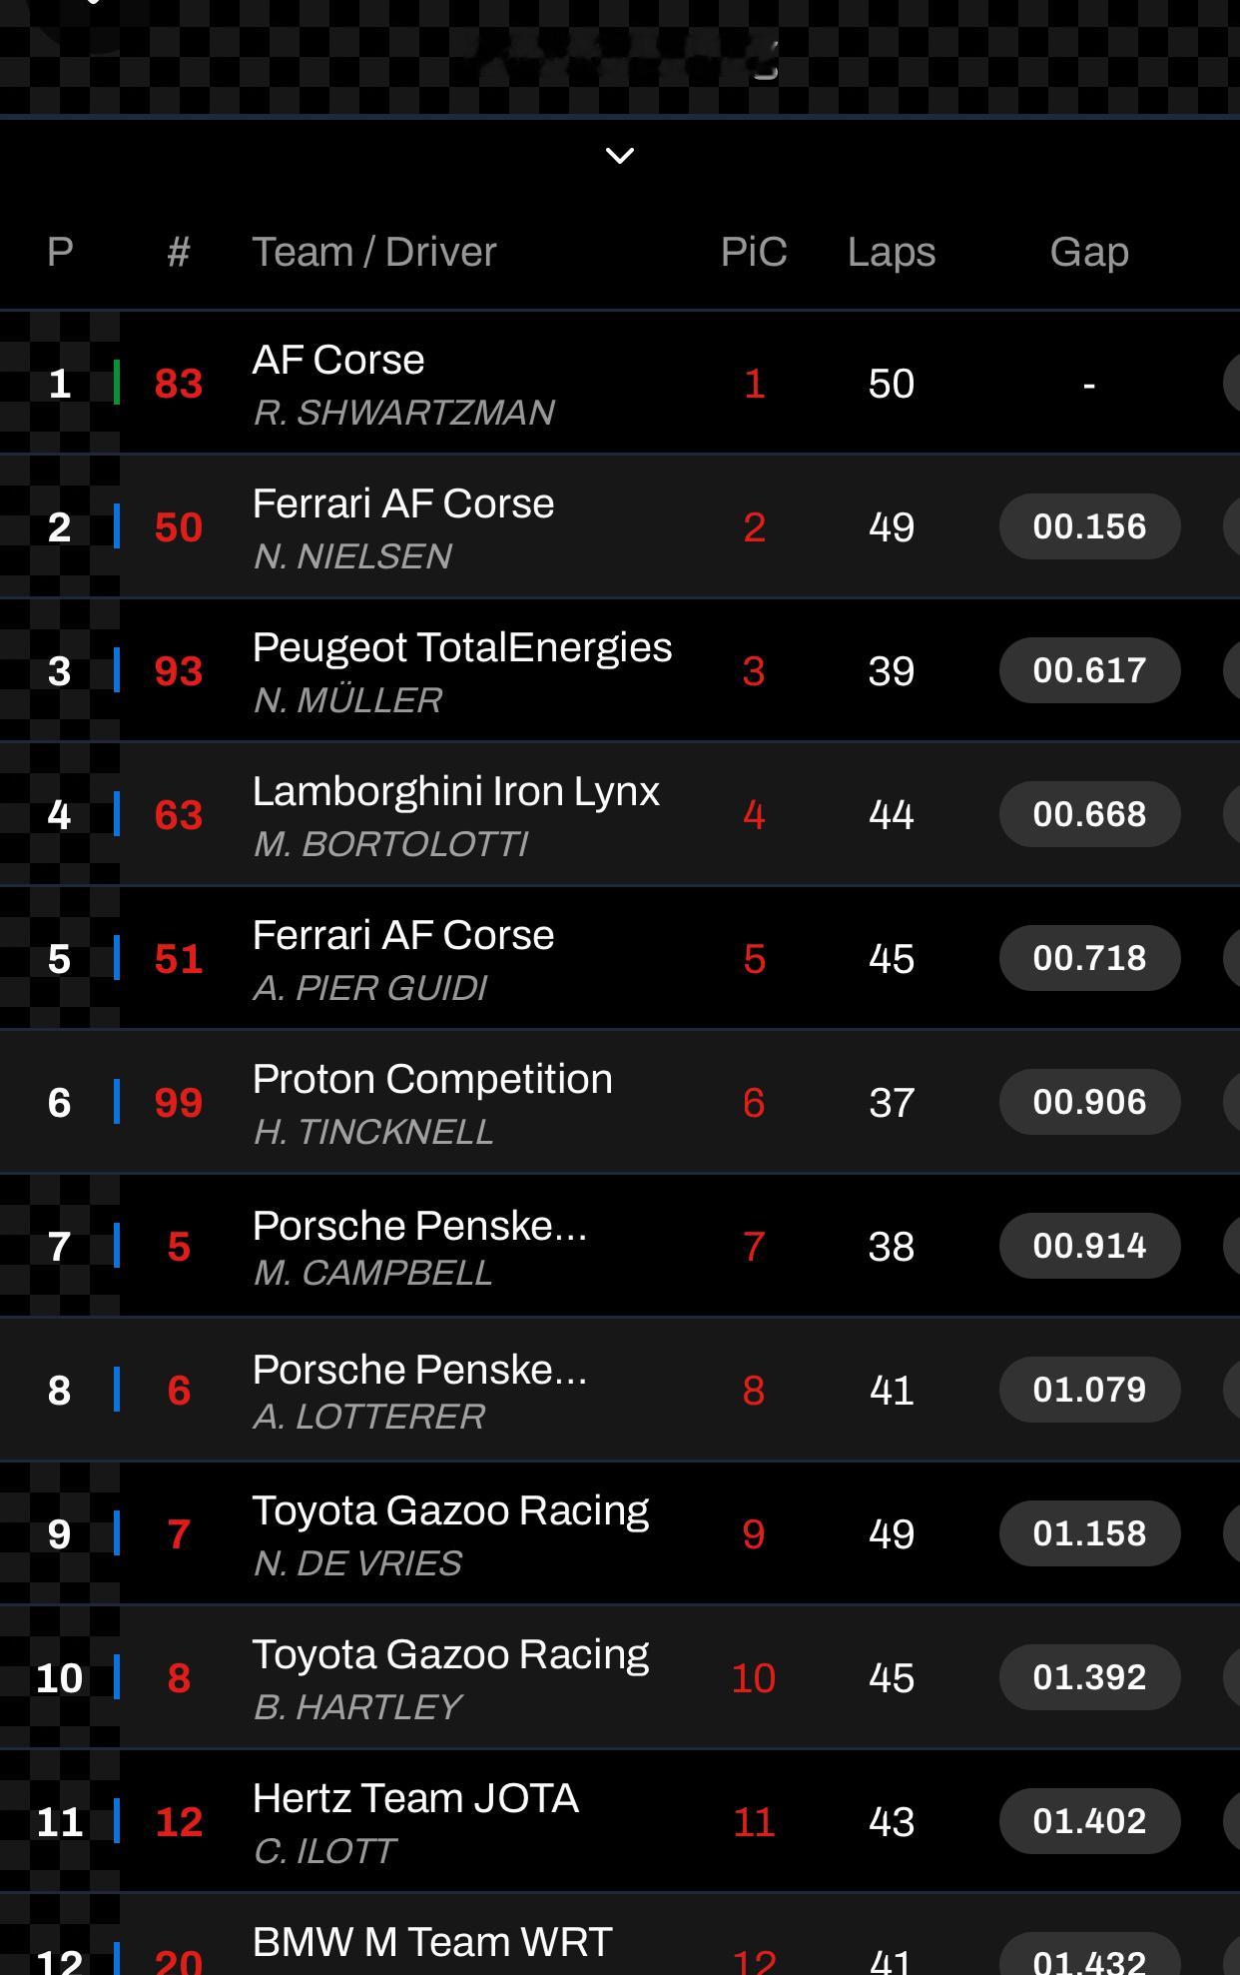The height and width of the screenshot is (1975, 1240).
Task: Tap the 00.156 gap pill
Action: (x=1089, y=526)
